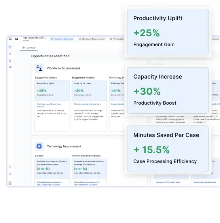
Task: Click the High Complexity Claim project title
Action: (x=34, y=38)
